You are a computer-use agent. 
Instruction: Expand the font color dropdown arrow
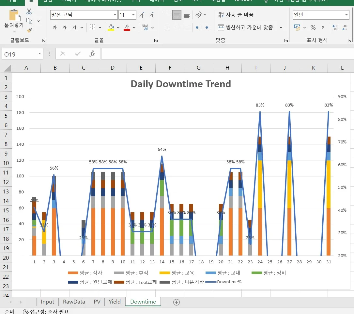pyautogui.click(x=134, y=27)
